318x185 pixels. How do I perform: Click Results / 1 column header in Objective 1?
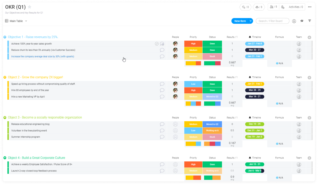pyautogui.click(x=232, y=37)
